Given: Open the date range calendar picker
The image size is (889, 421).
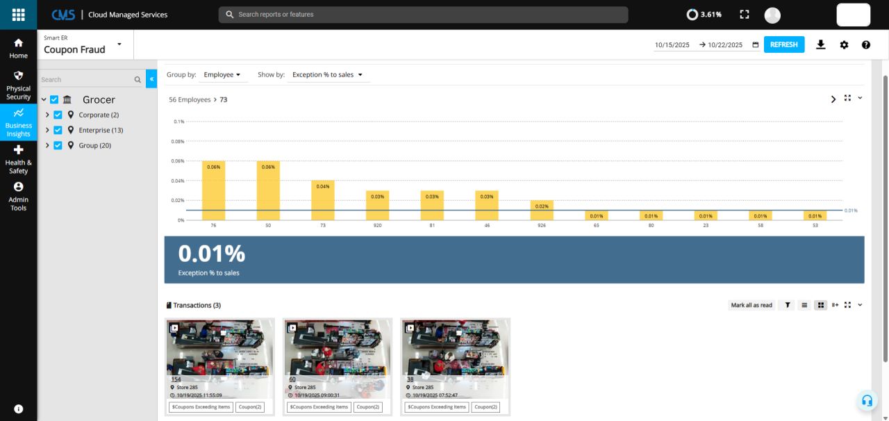Looking at the screenshot, I should [x=756, y=45].
